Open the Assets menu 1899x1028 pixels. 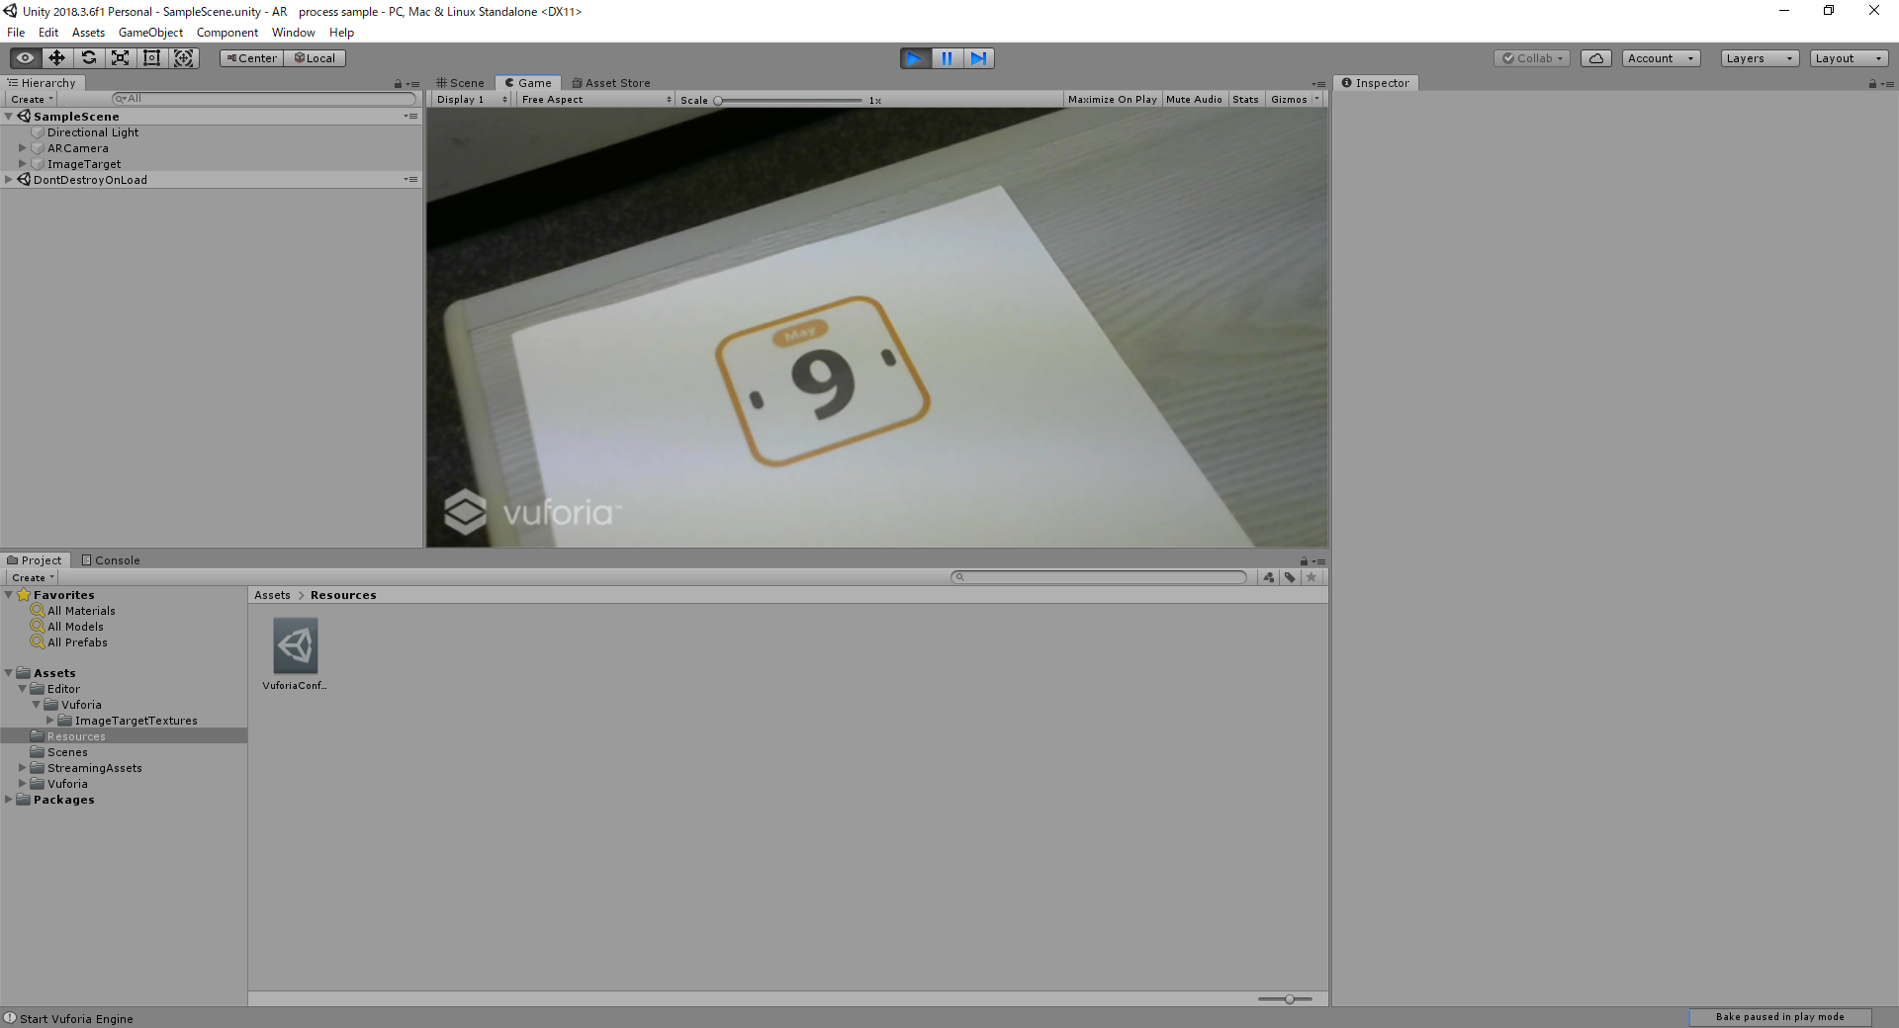88,33
